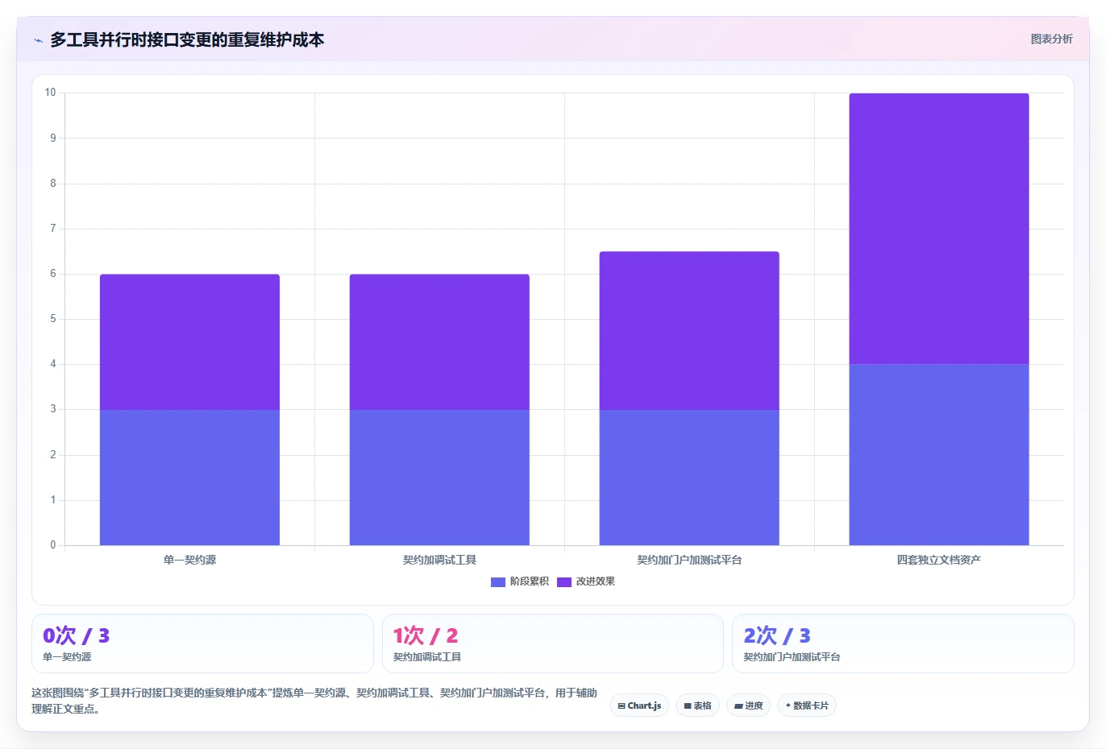This screenshot has height=749, width=1106.
Task: Click the y-axis value 10
Action: [x=50, y=93]
